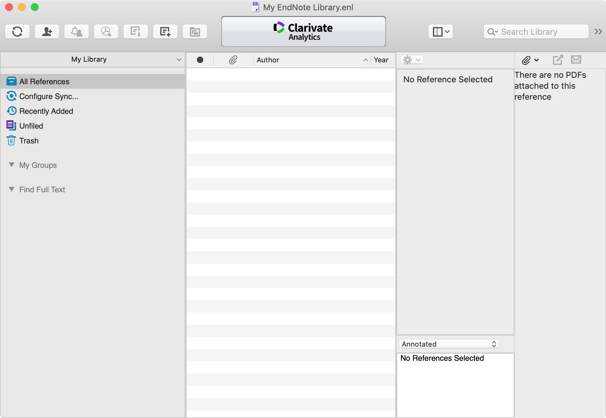
Task: Click the Search Library field
Action: 540,32
